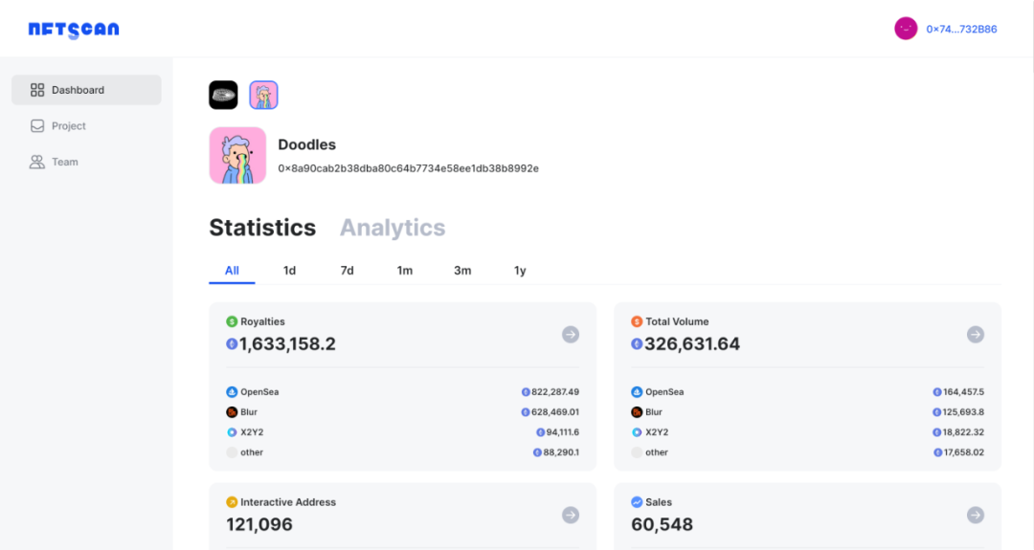1034x550 pixels.
Task: Click the large Doodles collection image
Action: pos(237,156)
